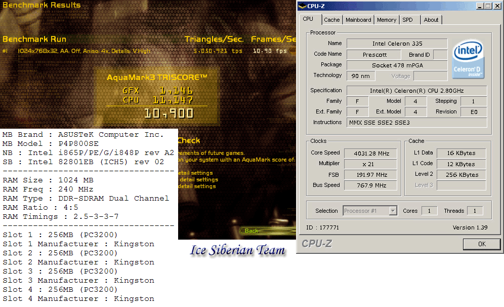Screen dimensions: 504x307
Task: Click the Multiplier value x 21
Action: click(370, 164)
